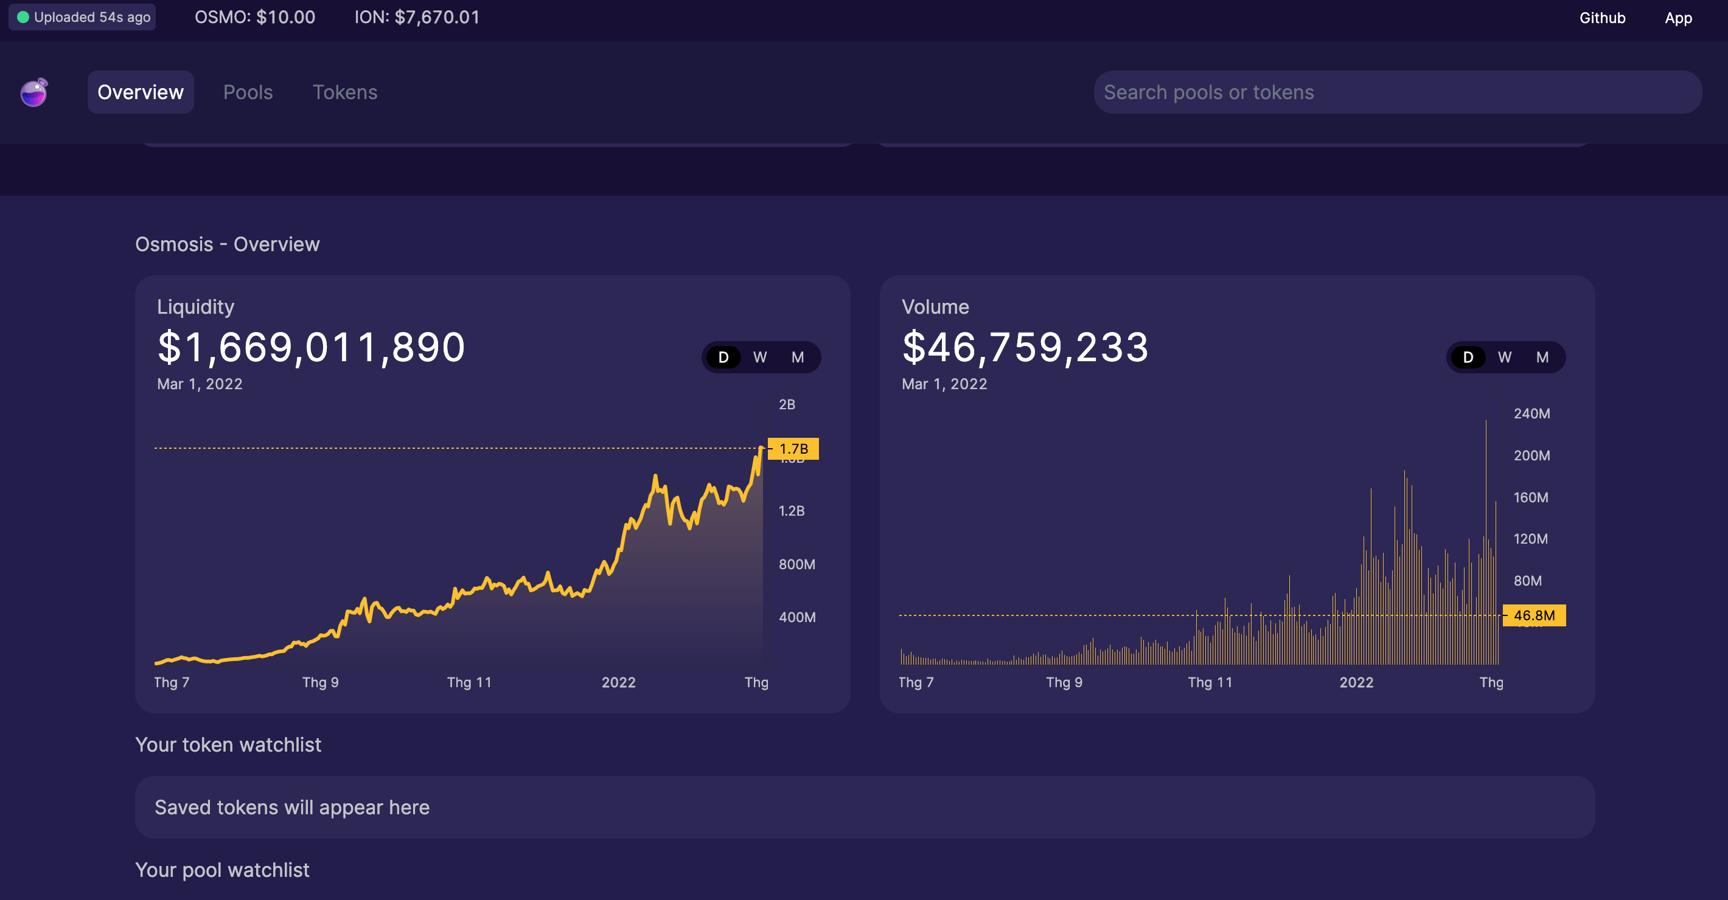Image resolution: width=1728 pixels, height=900 pixels.
Task: Open the App link
Action: (x=1677, y=18)
